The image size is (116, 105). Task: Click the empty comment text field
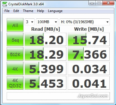58,96
